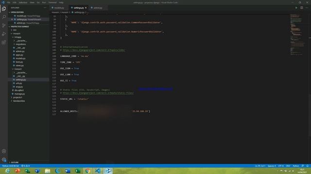Change indentation via Spaces: 4
Screen dimensions: 311x174
(x=272, y=166)
